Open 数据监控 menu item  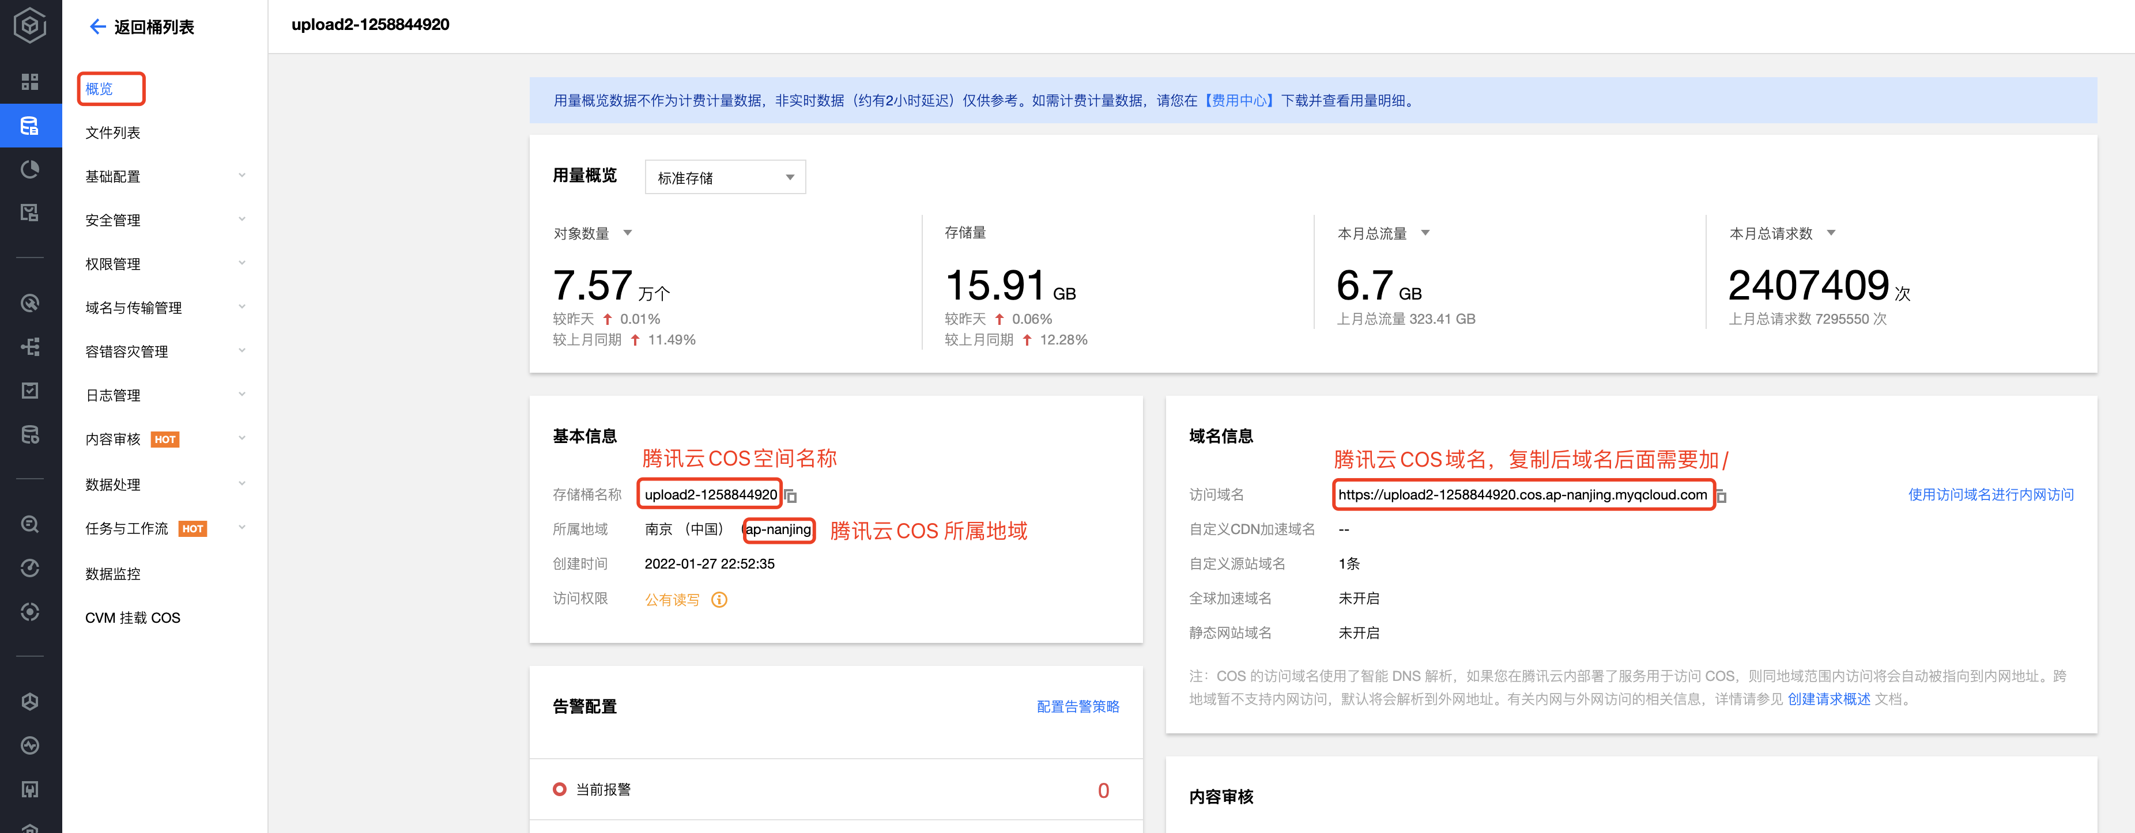[113, 574]
